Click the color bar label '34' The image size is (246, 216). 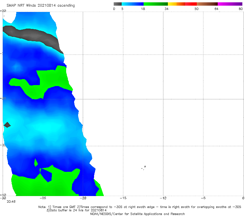(167, 9)
